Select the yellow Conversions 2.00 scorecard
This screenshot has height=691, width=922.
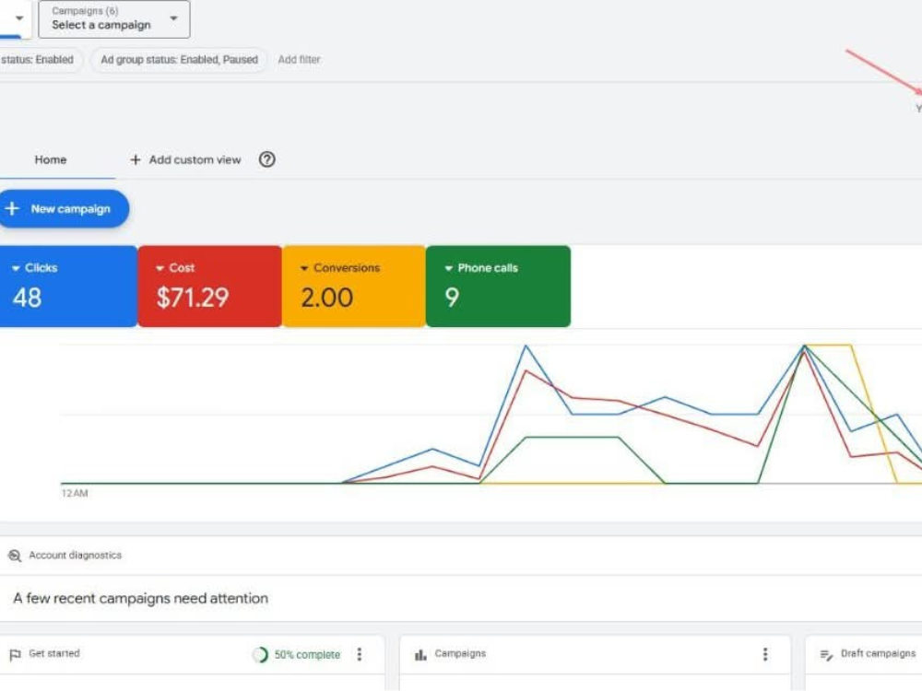[x=354, y=287]
